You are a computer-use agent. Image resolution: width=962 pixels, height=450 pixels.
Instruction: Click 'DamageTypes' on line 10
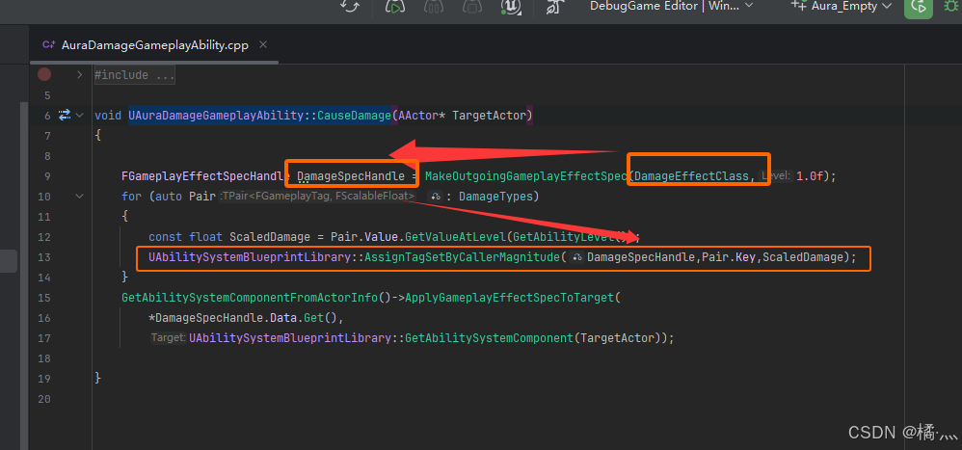pos(497,197)
